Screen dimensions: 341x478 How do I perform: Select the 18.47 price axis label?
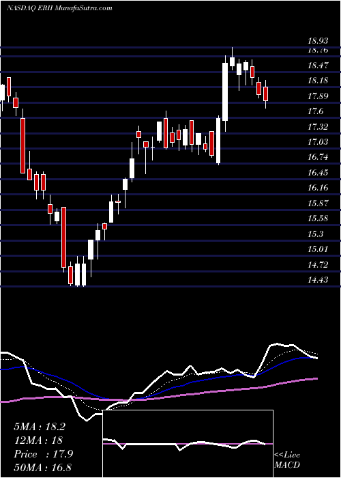pyautogui.click(x=318, y=66)
